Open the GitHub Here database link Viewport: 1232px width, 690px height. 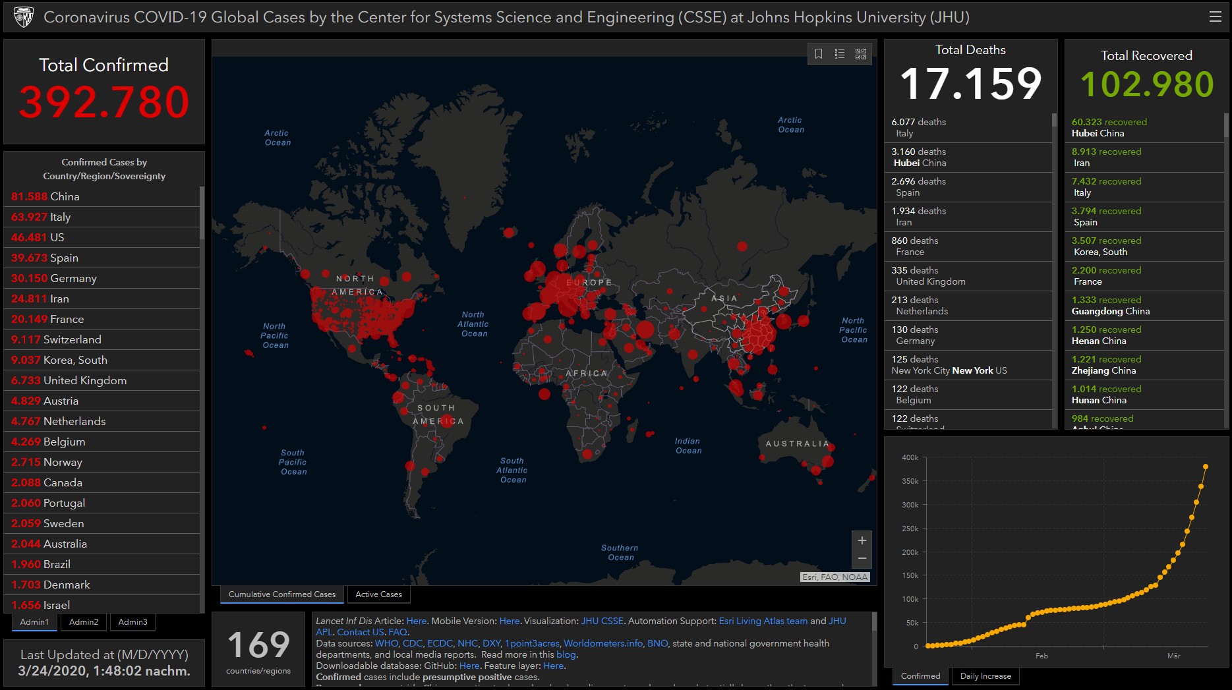click(x=469, y=666)
